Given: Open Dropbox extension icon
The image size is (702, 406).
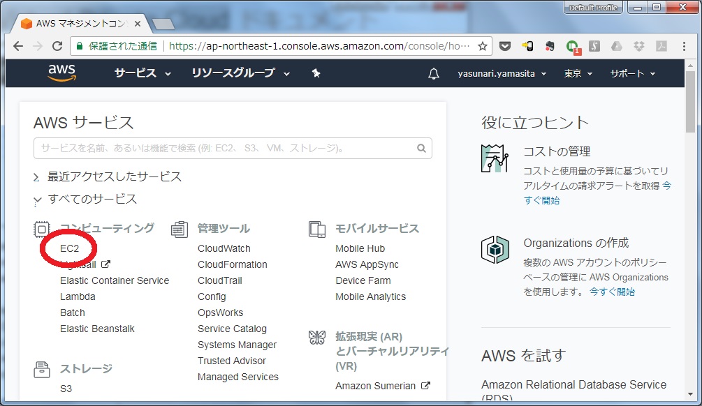Looking at the screenshot, I should 639,46.
